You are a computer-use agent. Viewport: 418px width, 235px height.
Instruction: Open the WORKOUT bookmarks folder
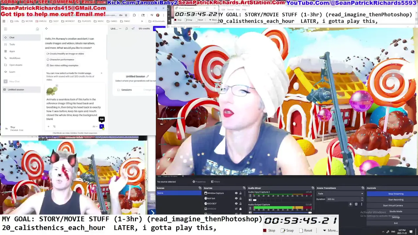[68, 21]
